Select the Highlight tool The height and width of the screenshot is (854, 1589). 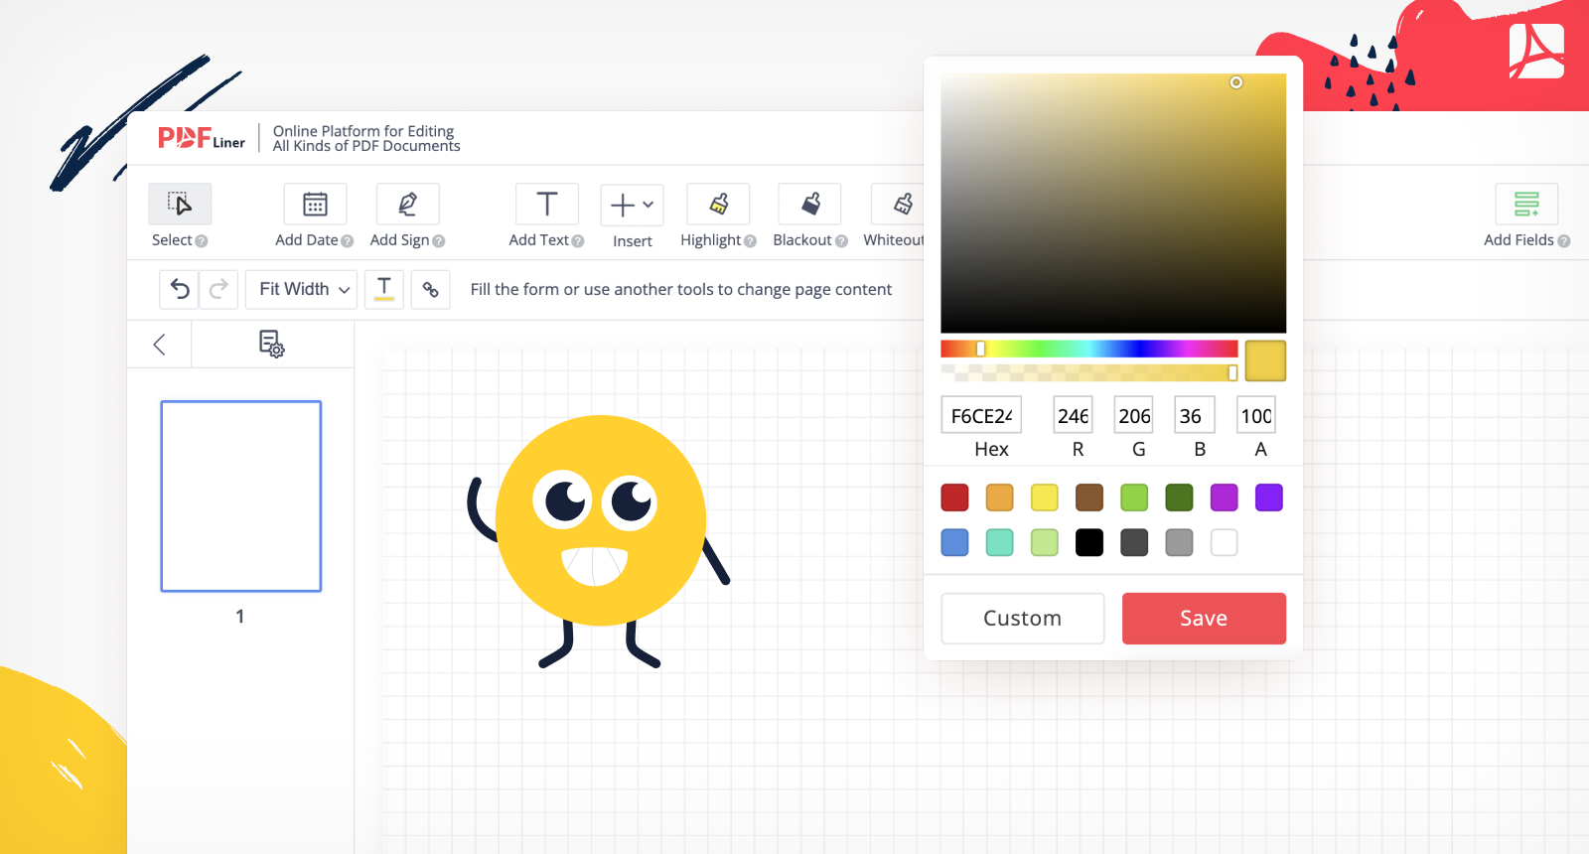point(718,204)
